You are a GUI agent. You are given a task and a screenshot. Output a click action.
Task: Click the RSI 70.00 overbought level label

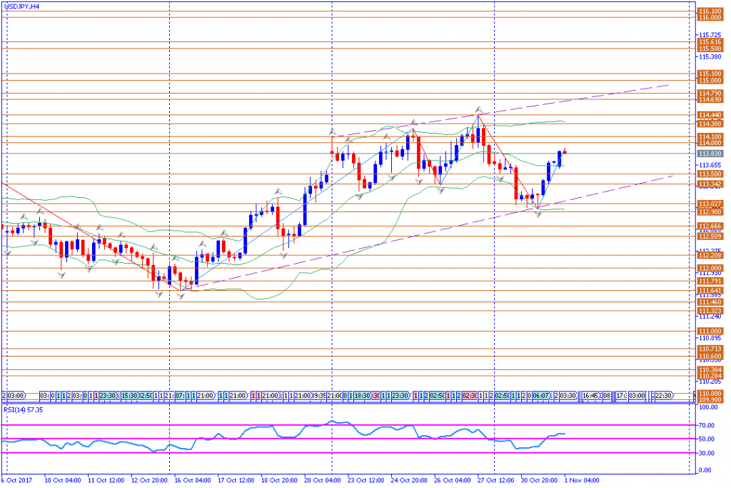point(707,424)
